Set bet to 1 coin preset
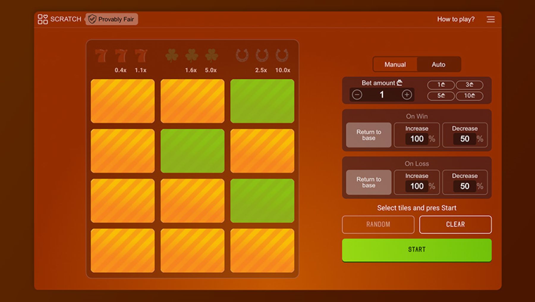This screenshot has height=302, width=535. (441, 85)
